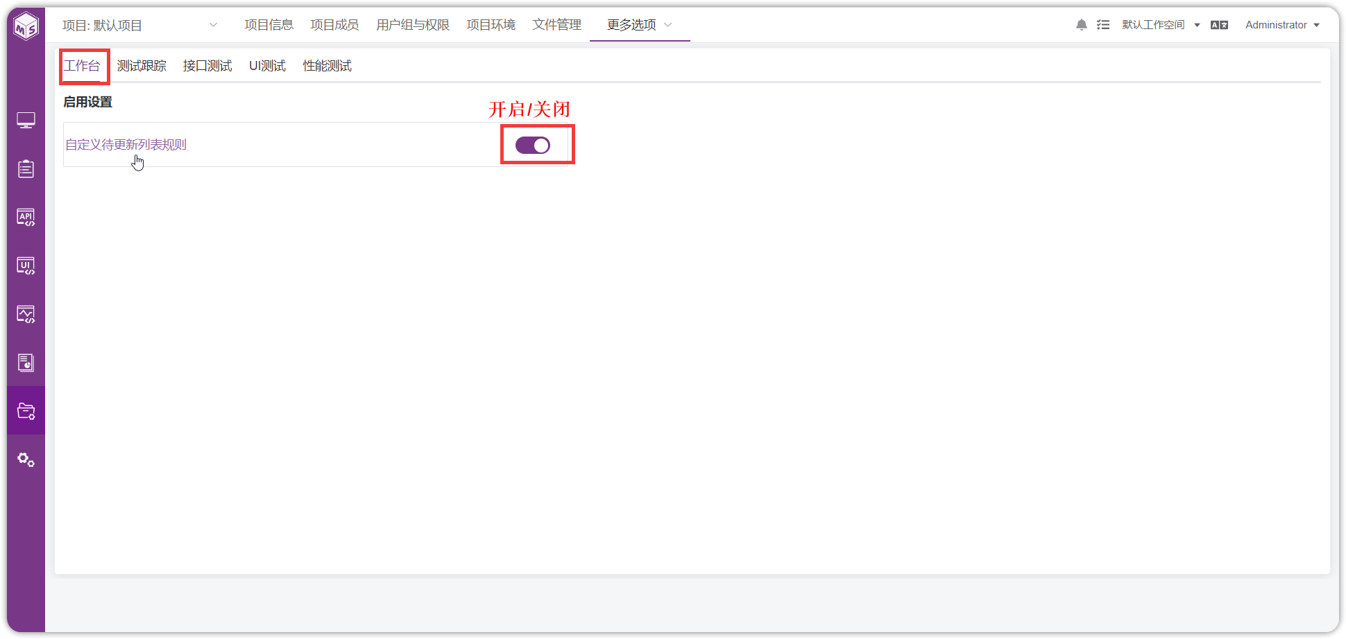Open the Administrator user menu
1346x639 pixels.
tap(1282, 25)
